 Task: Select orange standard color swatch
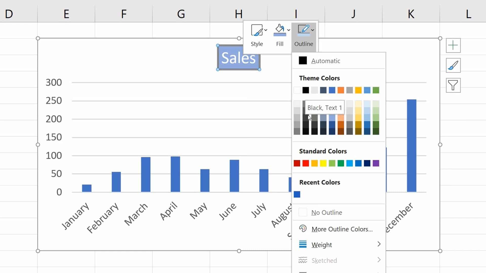pyautogui.click(x=314, y=163)
